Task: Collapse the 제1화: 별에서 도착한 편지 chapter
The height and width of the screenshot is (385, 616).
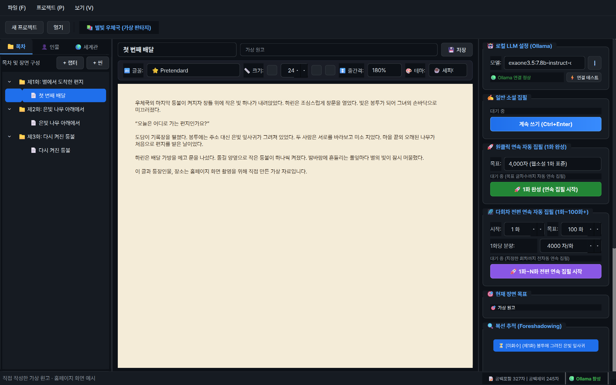Action: 9,82
